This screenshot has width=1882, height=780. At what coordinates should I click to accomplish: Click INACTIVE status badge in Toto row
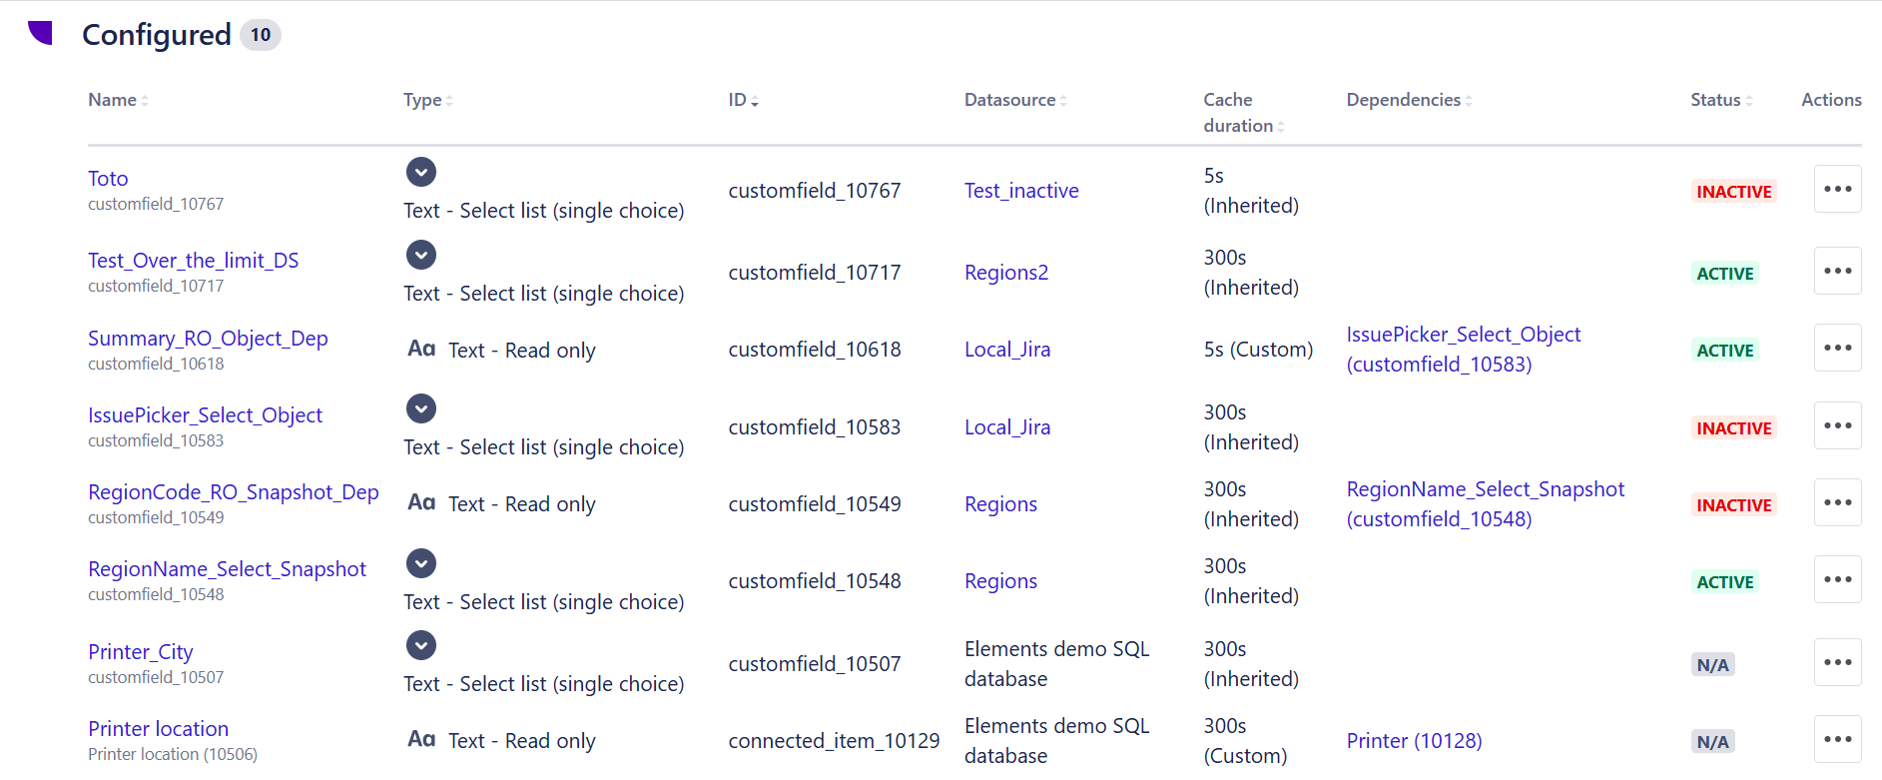(x=1734, y=192)
